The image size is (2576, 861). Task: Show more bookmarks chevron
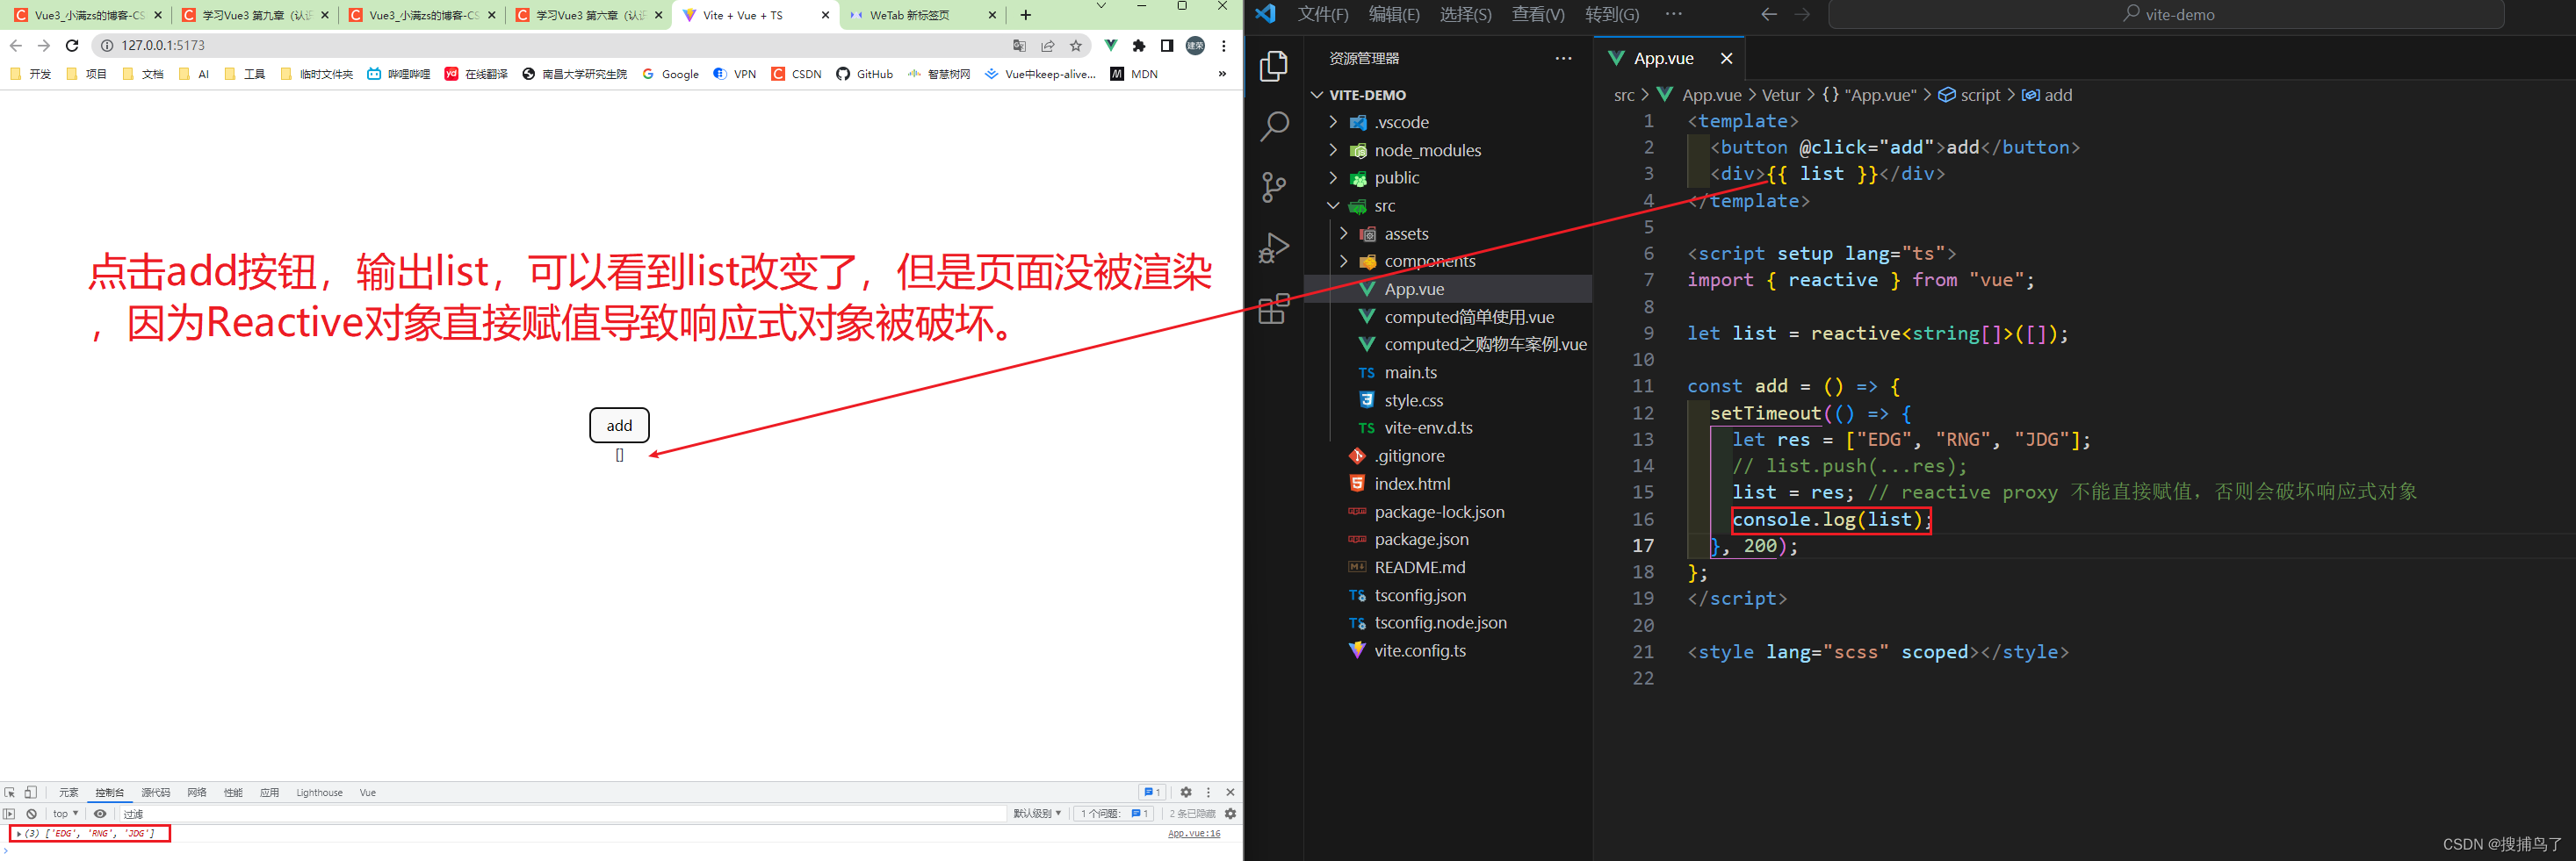pyautogui.click(x=1222, y=74)
